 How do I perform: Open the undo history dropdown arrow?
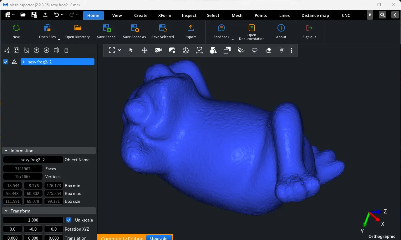(x=62, y=15)
